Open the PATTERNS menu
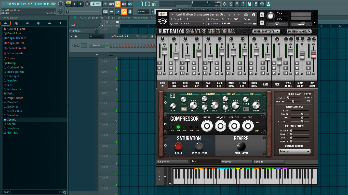The width and height of the screenshot is (348, 195). click(22, 4)
